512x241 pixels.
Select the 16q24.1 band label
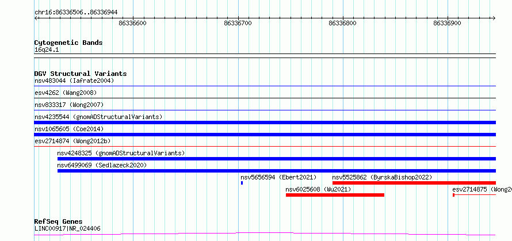click(47, 50)
